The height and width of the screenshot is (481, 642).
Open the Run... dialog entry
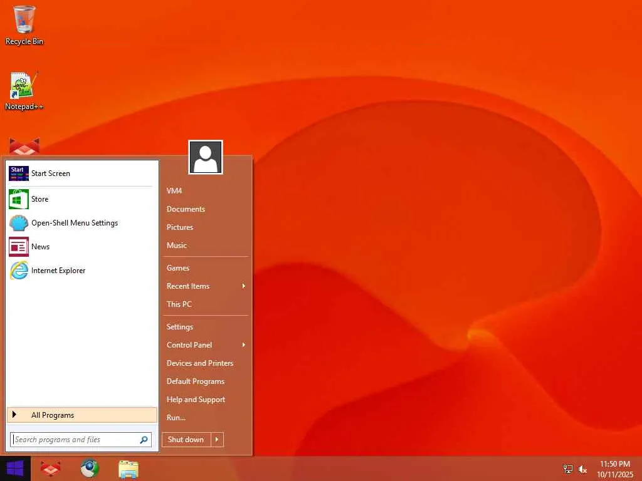(x=176, y=418)
